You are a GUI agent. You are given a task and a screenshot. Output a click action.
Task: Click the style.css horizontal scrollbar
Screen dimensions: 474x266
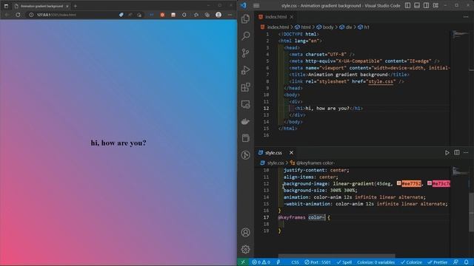tap(336, 256)
